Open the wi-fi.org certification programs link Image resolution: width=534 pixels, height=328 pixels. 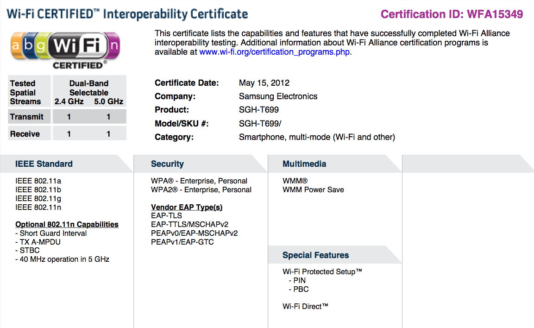275,52
